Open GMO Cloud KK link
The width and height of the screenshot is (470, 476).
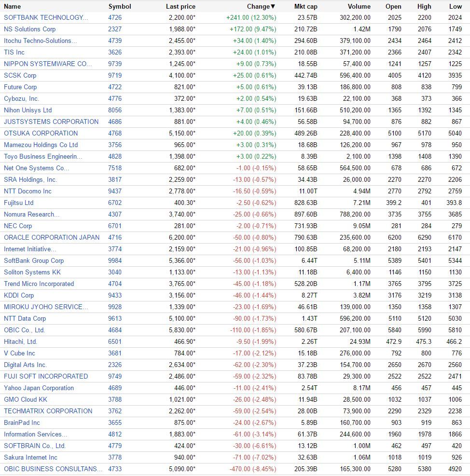click(26, 399)
